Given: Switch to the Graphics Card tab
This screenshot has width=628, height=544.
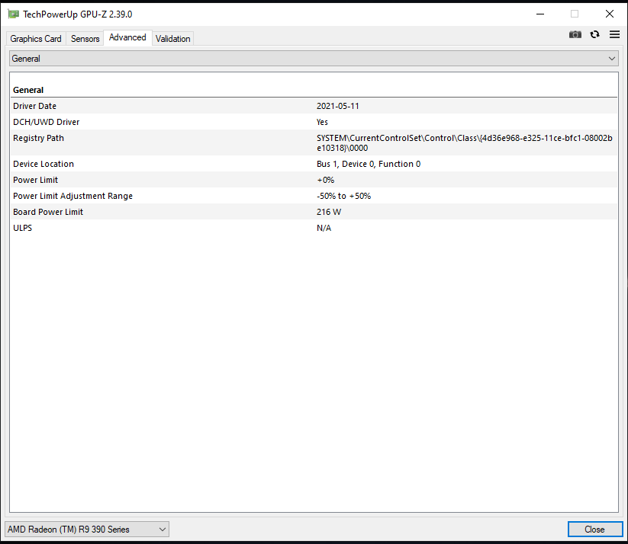Looking at the screenshot, I should (36, 39).
